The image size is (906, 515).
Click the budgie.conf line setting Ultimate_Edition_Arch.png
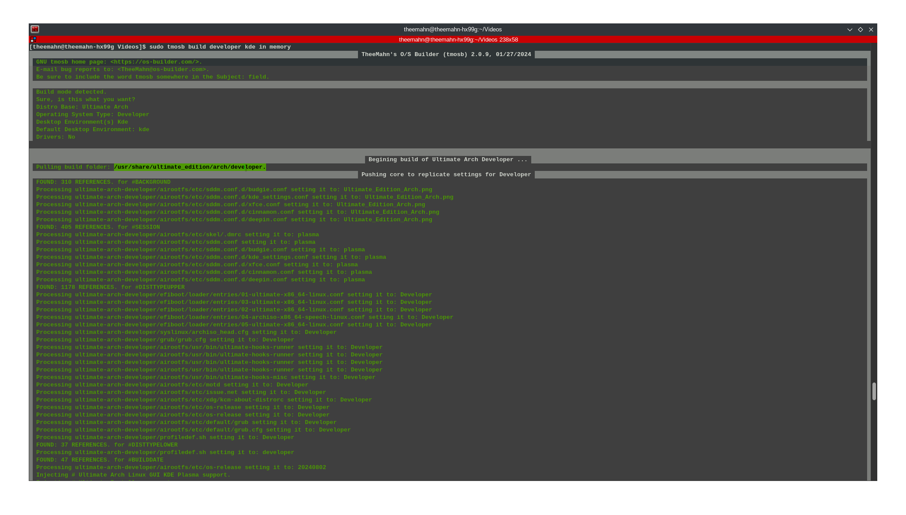click(x=234, y=189)
